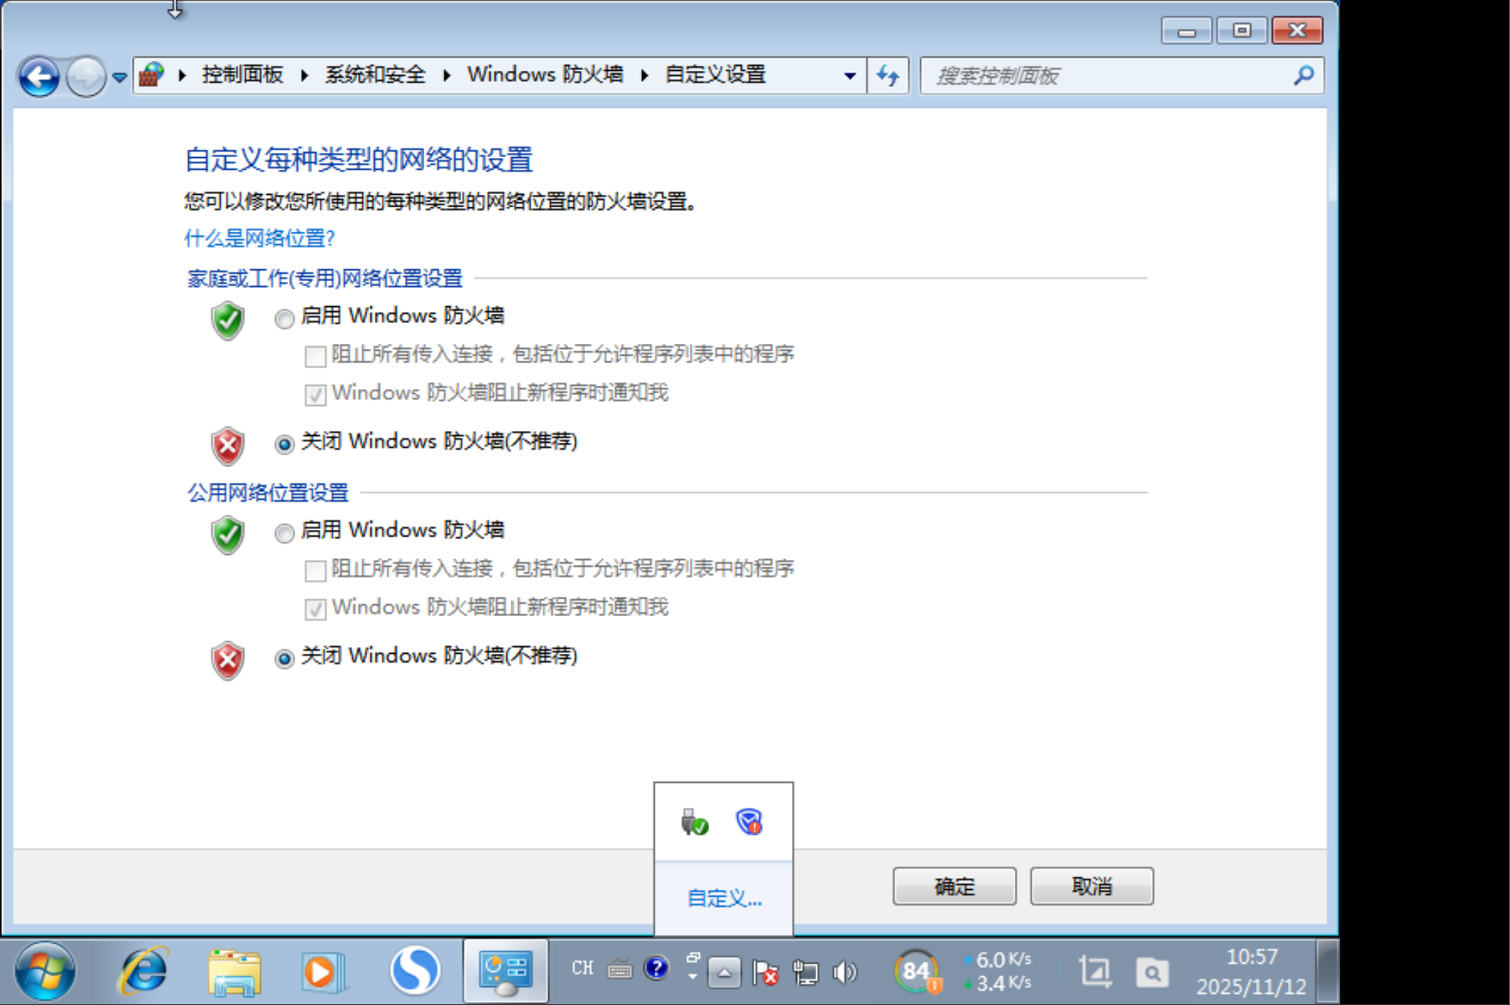
Task: Enable 启用 Windows 防火墙 for public network
Action: pos(283,531)
